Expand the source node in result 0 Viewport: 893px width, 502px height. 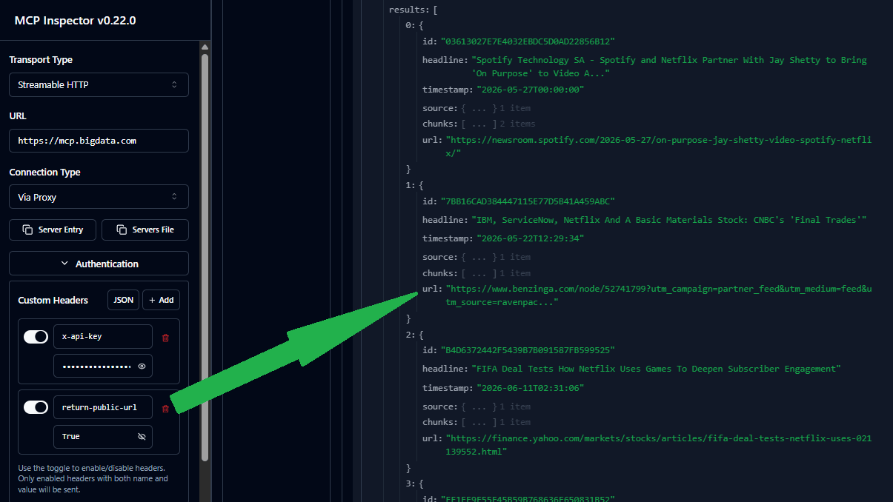coord(477,108)
